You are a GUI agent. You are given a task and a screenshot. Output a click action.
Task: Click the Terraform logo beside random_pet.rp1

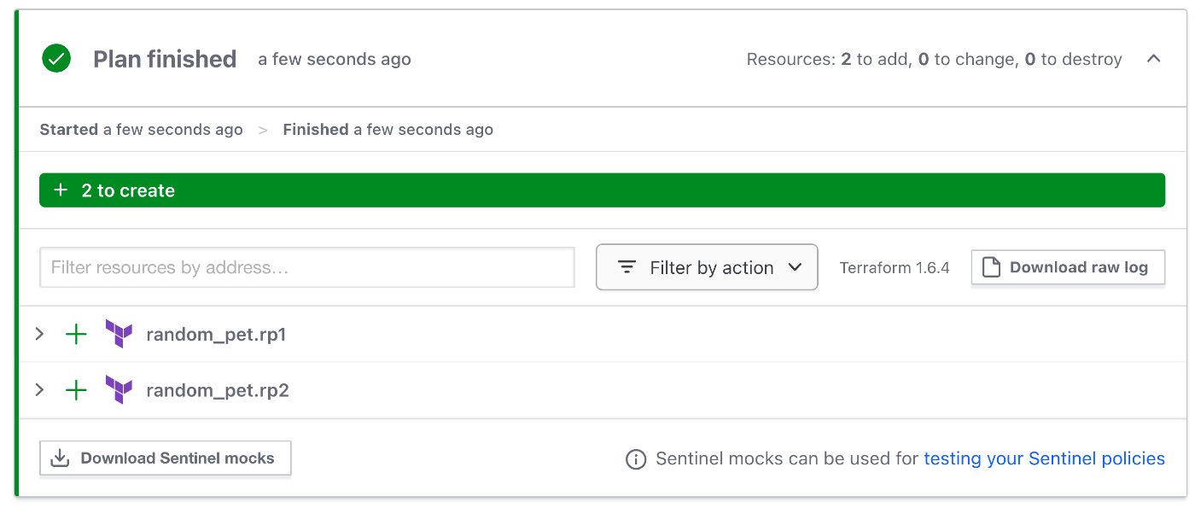(x=119, y=334)
